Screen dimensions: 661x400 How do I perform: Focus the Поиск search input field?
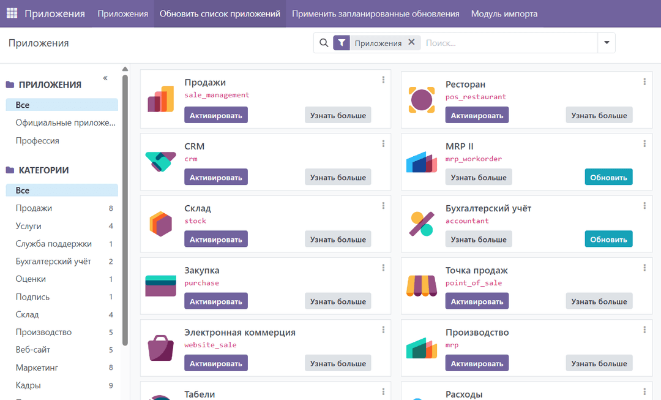pos(509,43)
